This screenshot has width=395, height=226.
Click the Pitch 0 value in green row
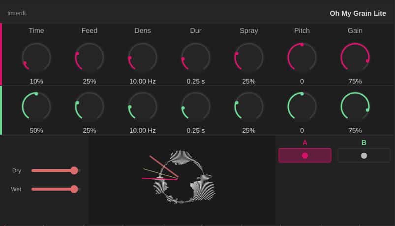coord(302,130)
